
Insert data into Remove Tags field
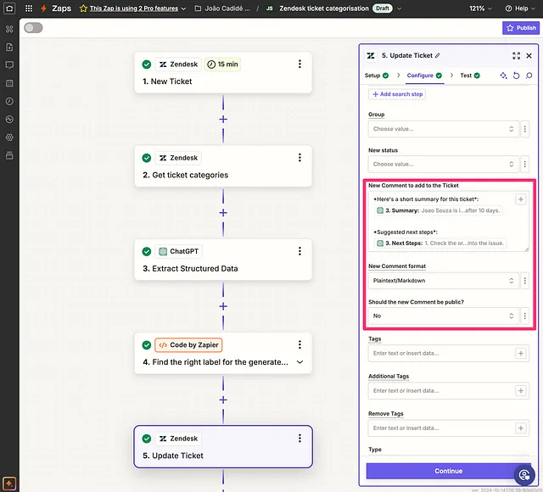coord(520,428)
